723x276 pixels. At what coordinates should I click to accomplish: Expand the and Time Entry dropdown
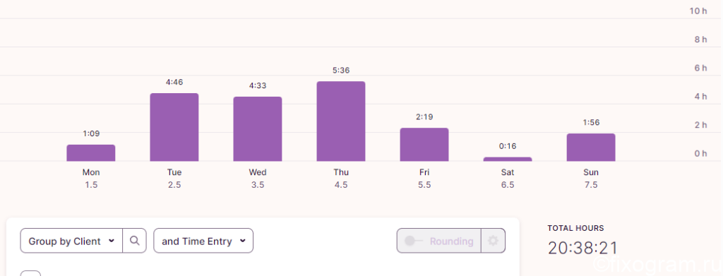pyautogui.click(x=203, y=241)
